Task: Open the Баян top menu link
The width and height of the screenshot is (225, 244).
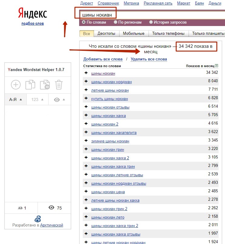Action: (200, 3)
